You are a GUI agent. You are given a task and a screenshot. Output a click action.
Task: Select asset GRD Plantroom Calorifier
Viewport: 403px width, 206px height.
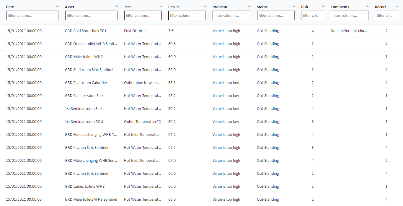[x=86, y=83]
